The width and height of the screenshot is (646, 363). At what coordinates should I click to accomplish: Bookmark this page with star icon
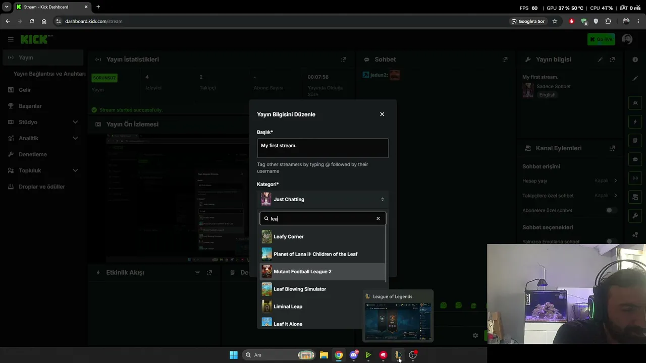click(555, 21)
